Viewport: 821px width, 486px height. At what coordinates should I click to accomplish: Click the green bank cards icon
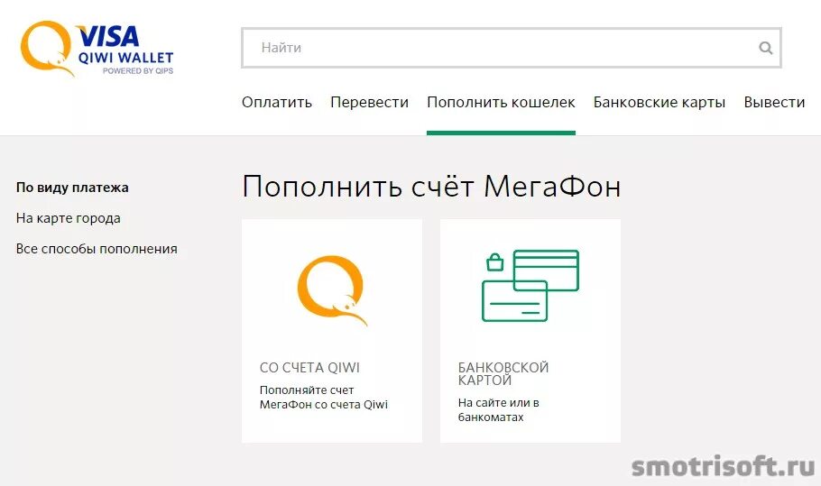tap(530, 286)
